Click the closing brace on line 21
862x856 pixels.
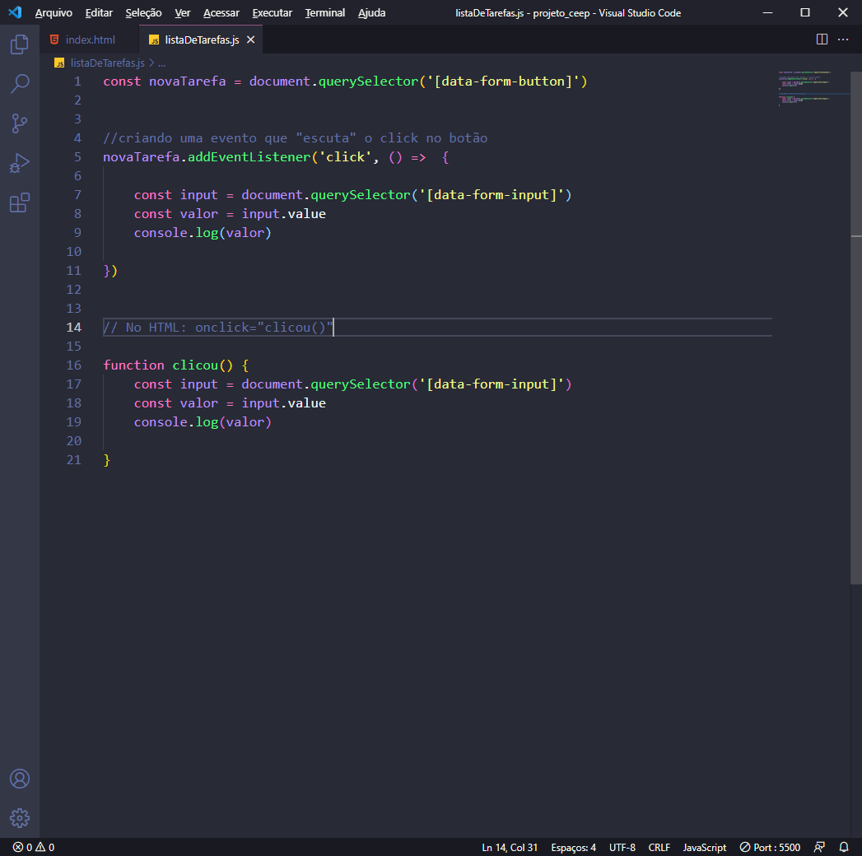pos(107,460)
